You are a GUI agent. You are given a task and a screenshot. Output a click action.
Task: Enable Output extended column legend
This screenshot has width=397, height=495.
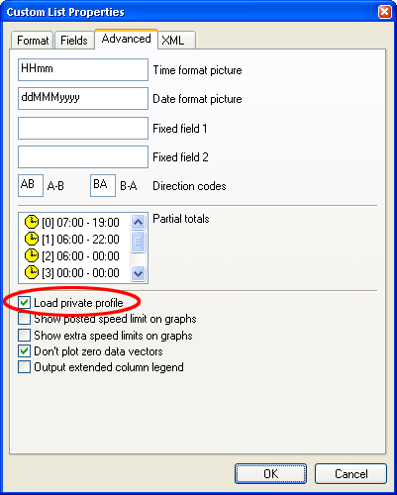(x=24, y=367)
